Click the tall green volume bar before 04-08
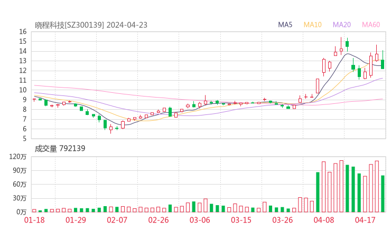 (x=318, y=192)
